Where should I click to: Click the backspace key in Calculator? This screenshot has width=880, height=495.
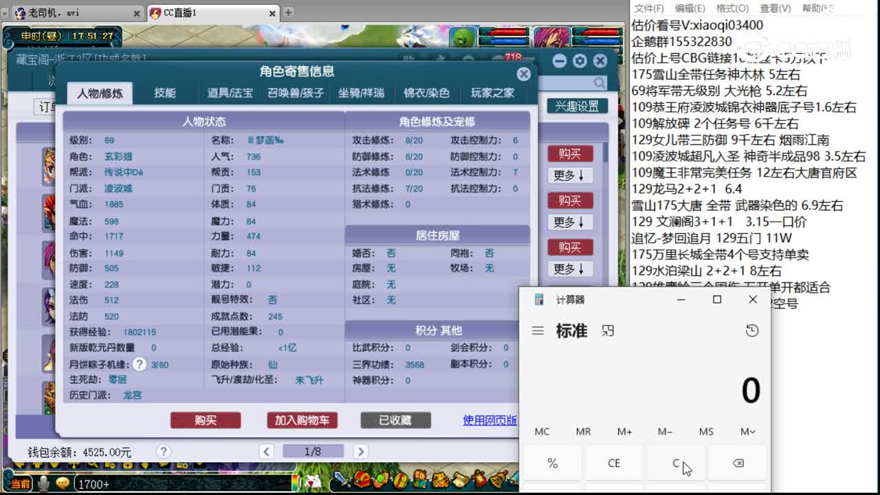click(738, 463)
